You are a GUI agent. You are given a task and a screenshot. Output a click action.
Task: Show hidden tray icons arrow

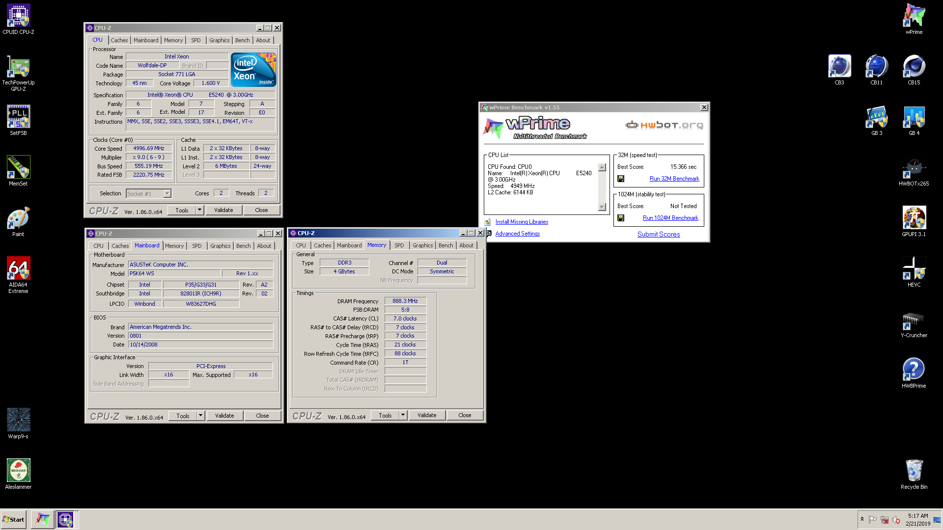(x=862, y=519)
